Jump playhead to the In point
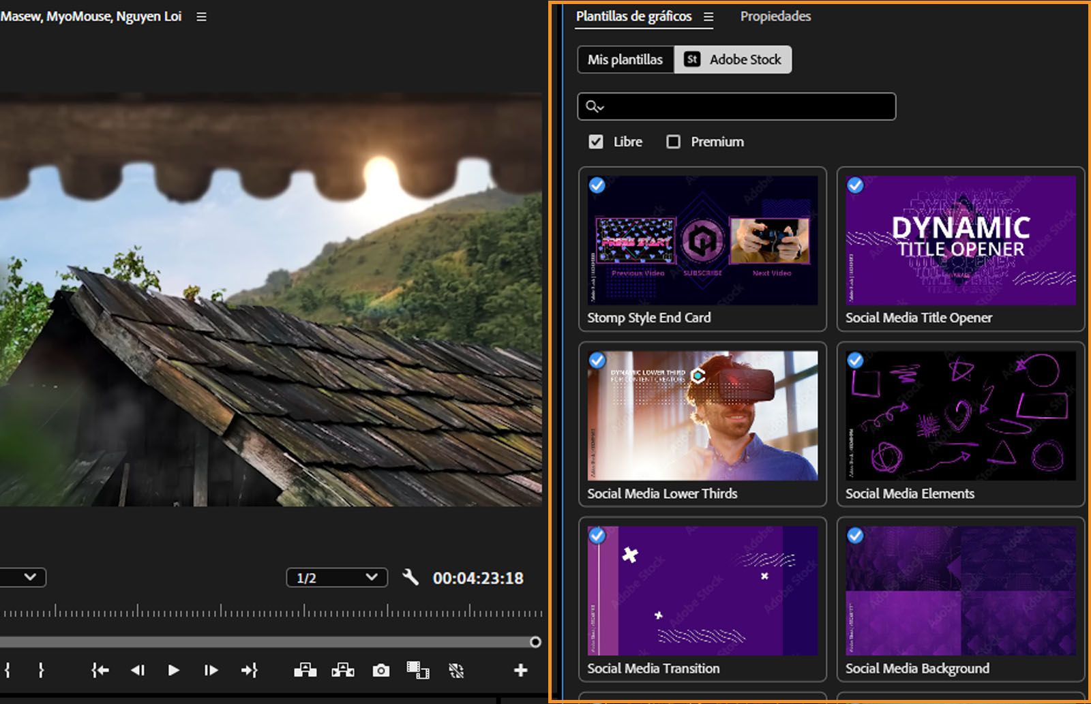 [100, 671]
